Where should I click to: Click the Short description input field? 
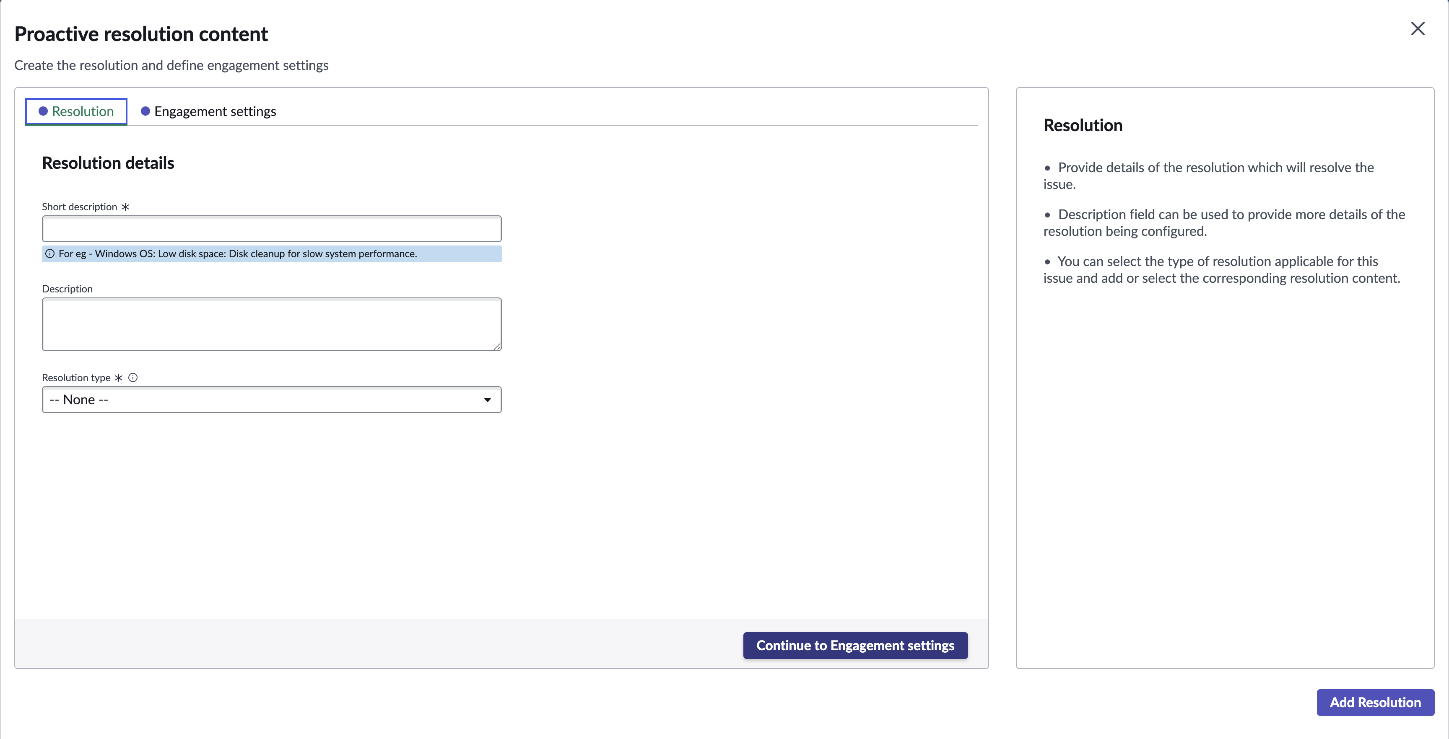tap(272, 229)
